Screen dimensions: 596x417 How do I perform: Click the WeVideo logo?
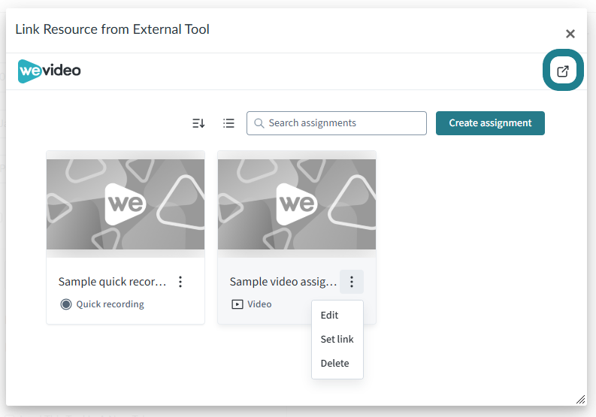[x=49, y=71]
